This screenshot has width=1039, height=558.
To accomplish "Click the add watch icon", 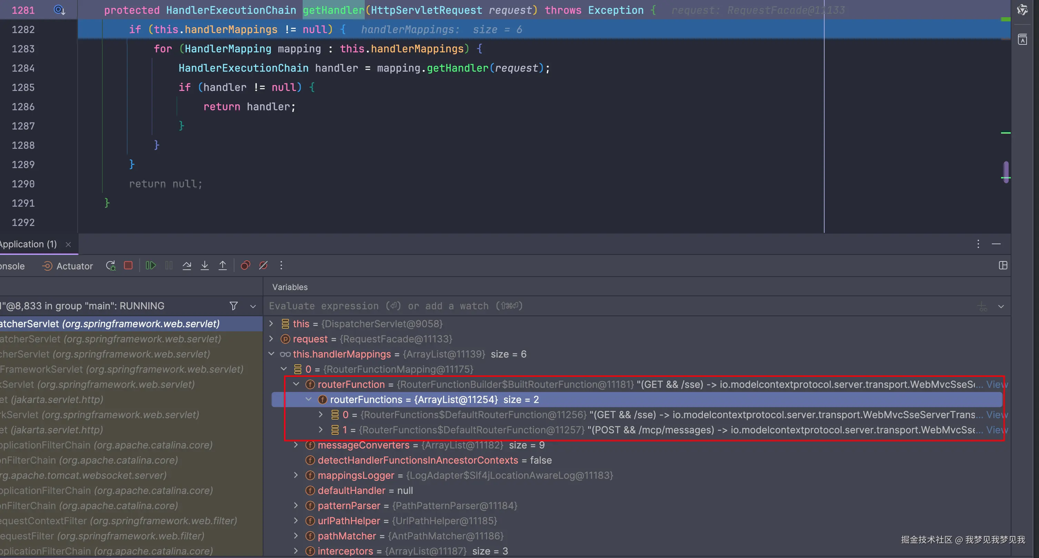I will [x=982, y=307].
